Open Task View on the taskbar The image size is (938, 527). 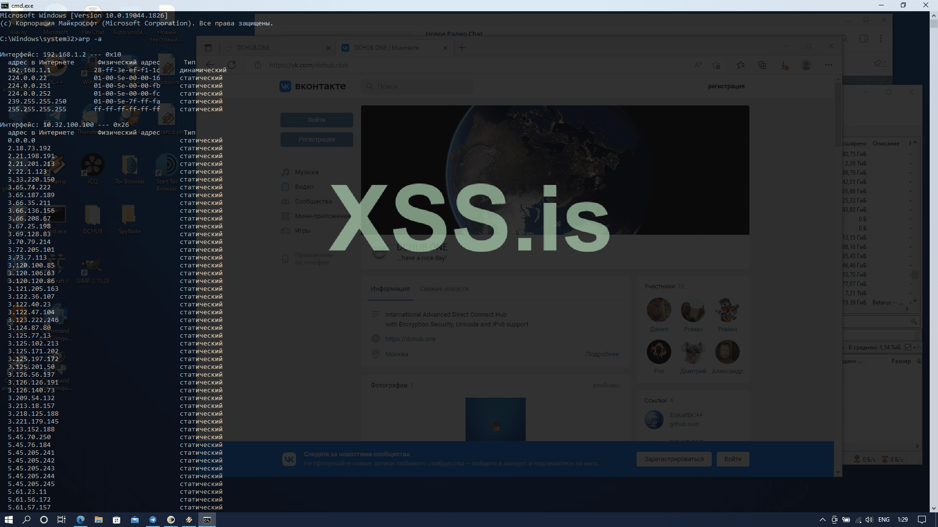point(62,520)
